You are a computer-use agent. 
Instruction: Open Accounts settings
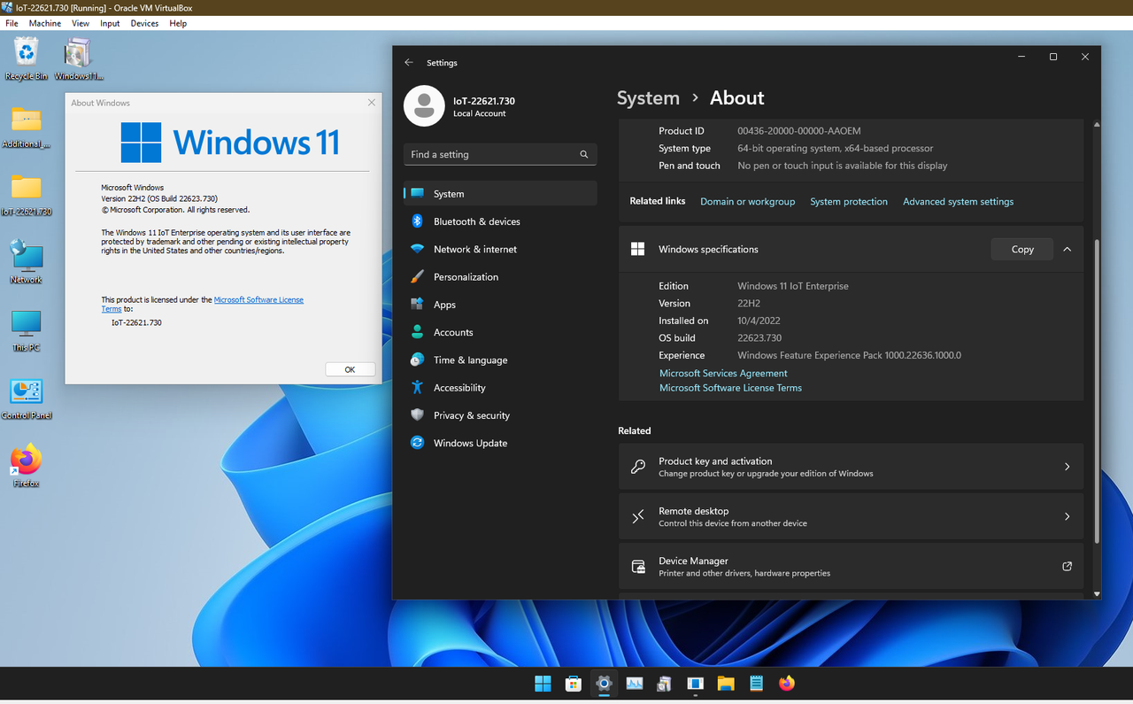[500, 332]
